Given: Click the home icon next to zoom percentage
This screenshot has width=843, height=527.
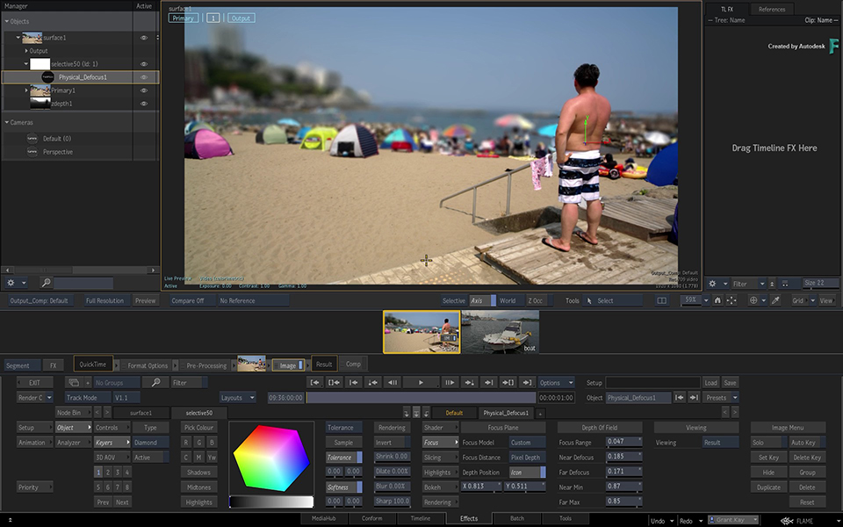Looking at the screenshot, I should coord(717,300).
